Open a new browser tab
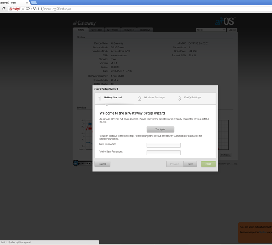 [x=34, y=2]
